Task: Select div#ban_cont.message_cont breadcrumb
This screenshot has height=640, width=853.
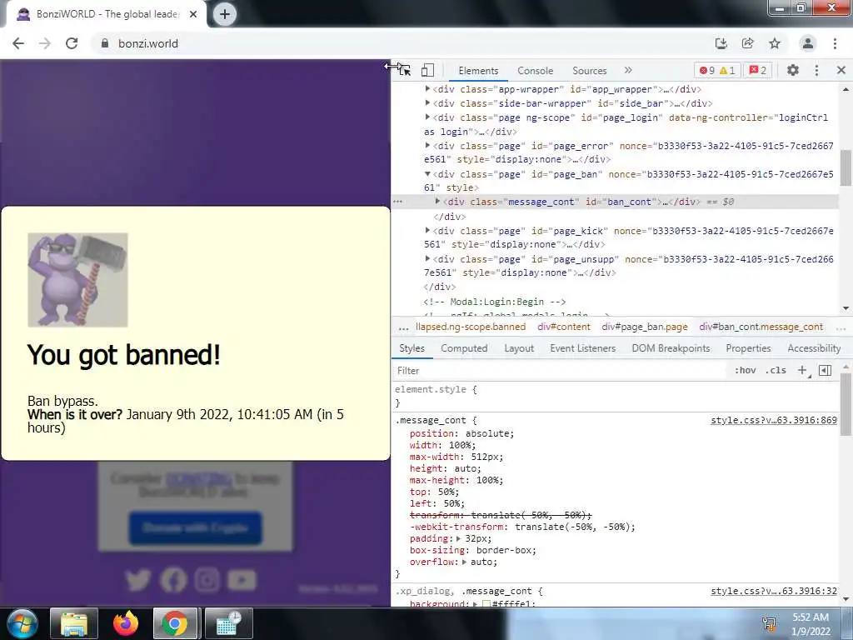Action: 761,327
